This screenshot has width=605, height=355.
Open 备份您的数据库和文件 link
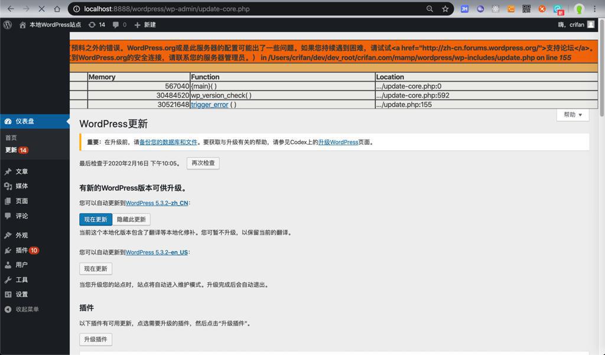pyautogui.click(x=168, y=142)
